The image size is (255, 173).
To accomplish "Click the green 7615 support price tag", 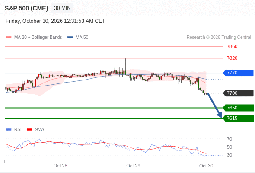I will tap(238, 118).
